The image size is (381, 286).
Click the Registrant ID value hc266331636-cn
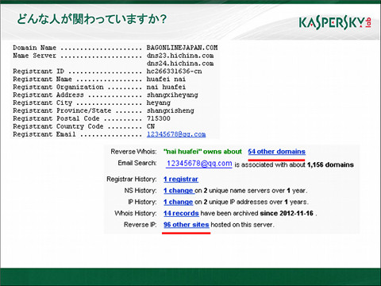(174, 71)
